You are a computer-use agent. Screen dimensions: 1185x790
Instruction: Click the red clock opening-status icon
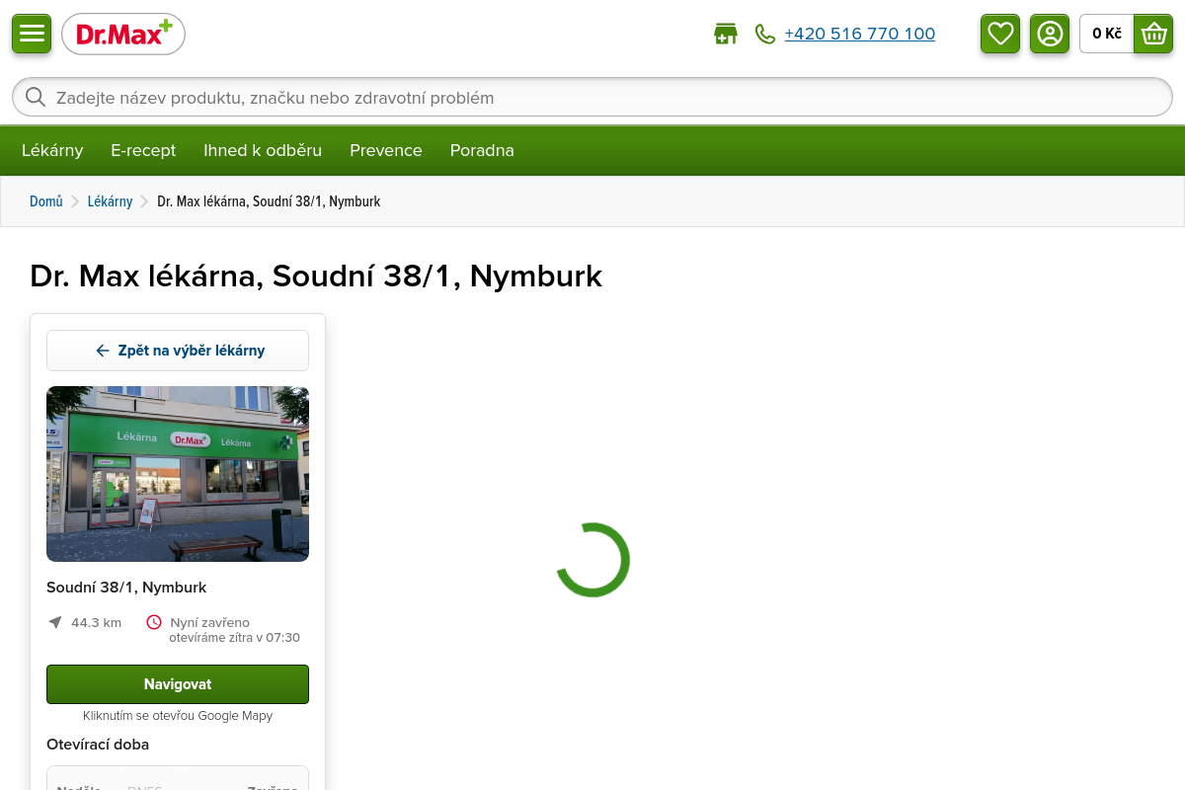154,622
